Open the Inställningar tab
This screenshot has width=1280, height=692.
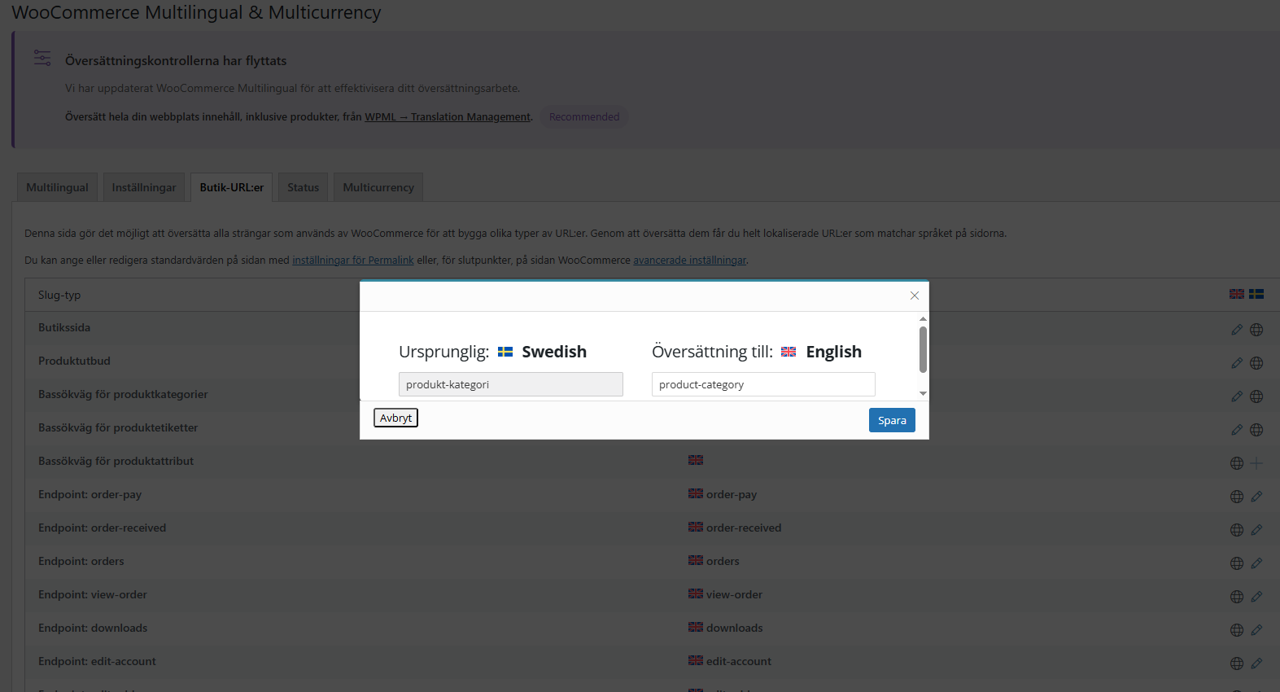[x=144, y=187]
